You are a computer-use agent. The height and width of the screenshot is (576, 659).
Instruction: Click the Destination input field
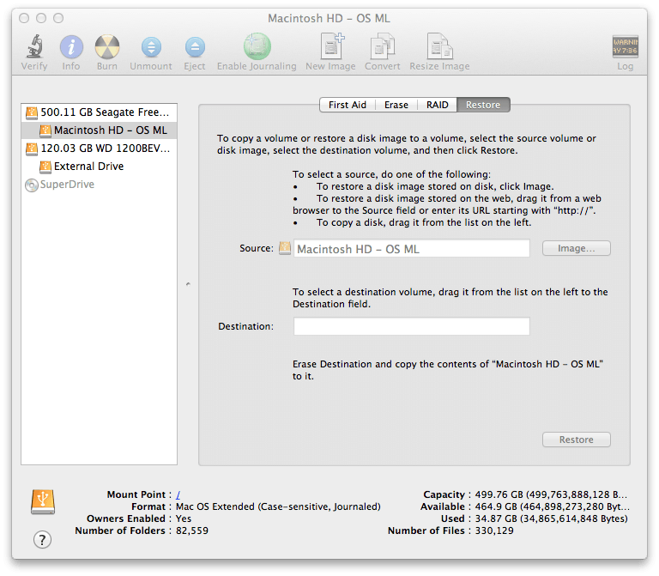(x=411, y=326)
